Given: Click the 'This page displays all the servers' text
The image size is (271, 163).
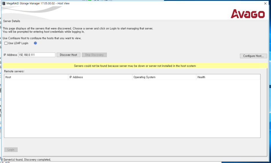Looking at the screenshot, I should click(x=78, y=29).
